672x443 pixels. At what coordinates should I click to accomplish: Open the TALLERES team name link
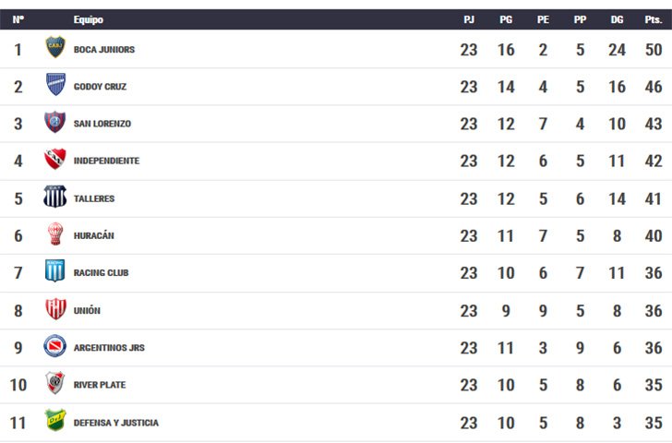point(94,198)
